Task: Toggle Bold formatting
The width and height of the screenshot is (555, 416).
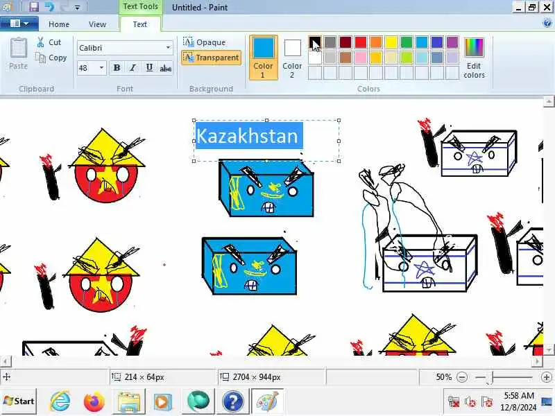Action: (117, 67)
